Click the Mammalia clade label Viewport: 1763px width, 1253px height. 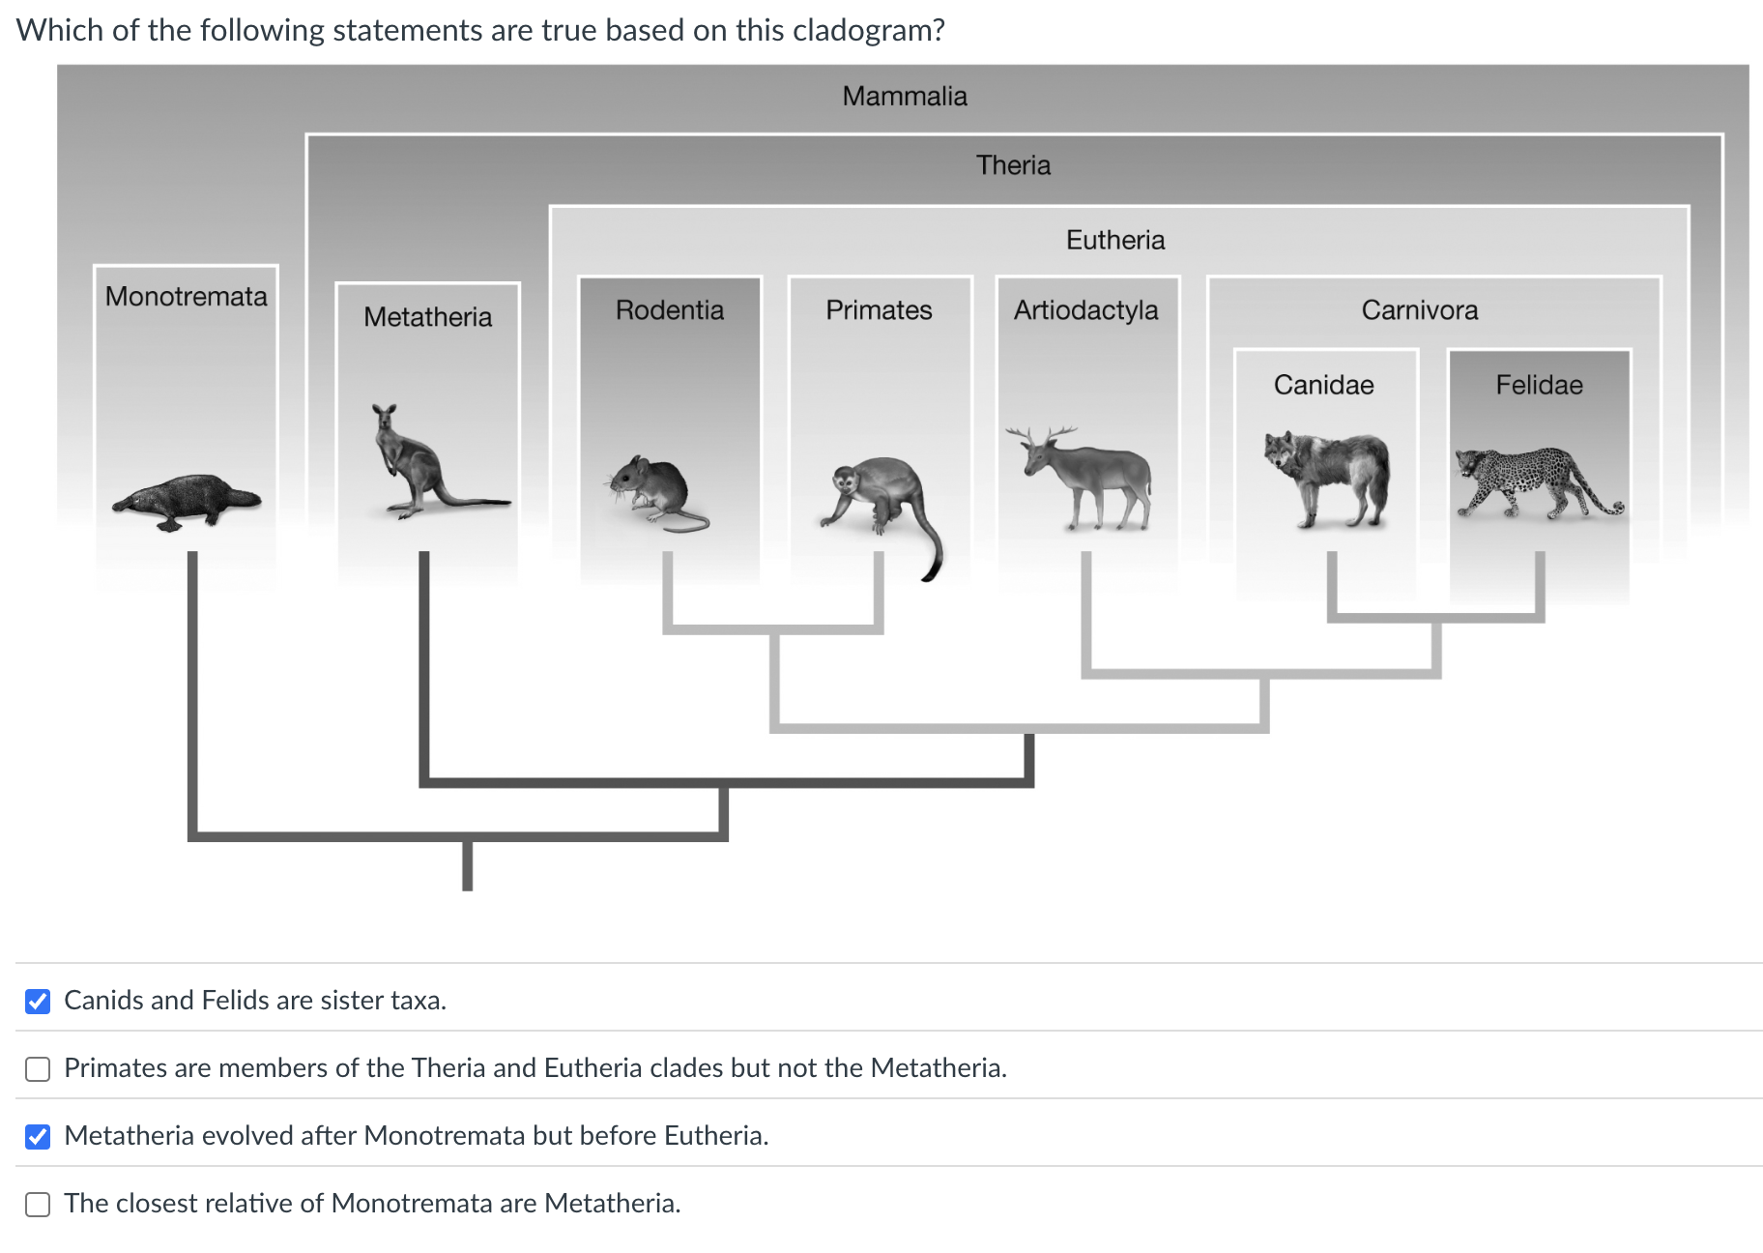pos(905,96)
